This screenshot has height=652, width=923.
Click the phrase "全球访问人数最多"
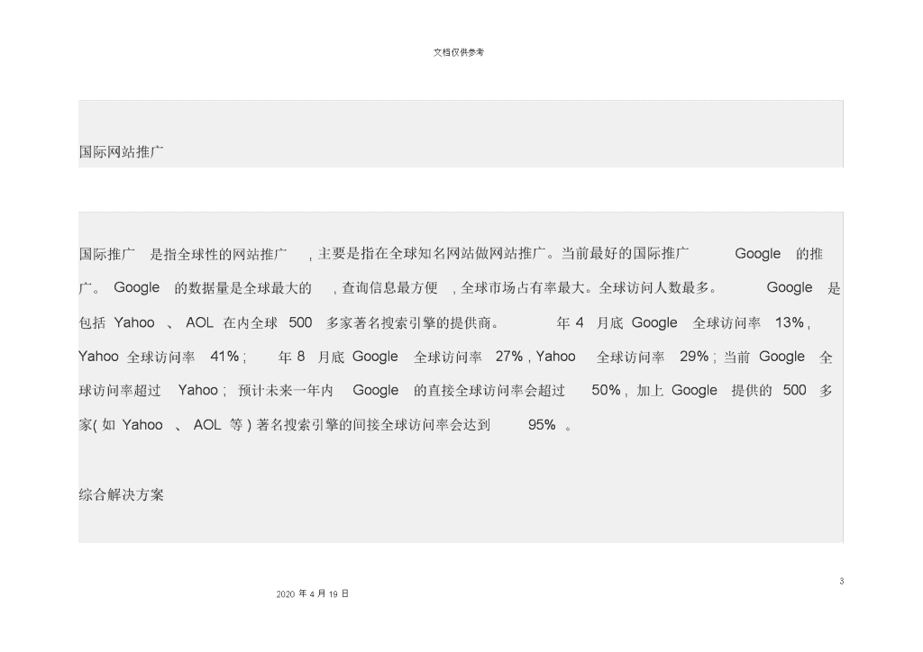[x=654, y=288]
